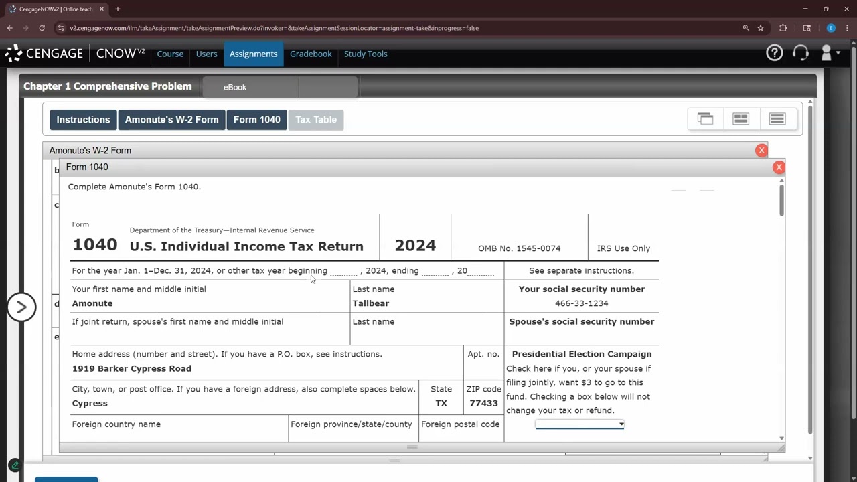Image resolution: width=857 pixels, height=482 pixels.
Task: Open the Chrome profile avatar
Action: [x=831, y=28]
